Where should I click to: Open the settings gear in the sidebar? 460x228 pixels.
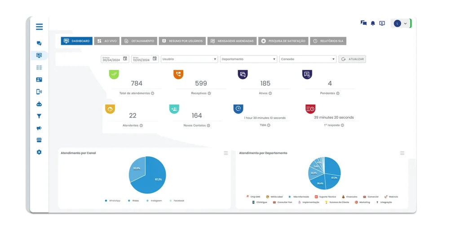click(x=39, y=152)
